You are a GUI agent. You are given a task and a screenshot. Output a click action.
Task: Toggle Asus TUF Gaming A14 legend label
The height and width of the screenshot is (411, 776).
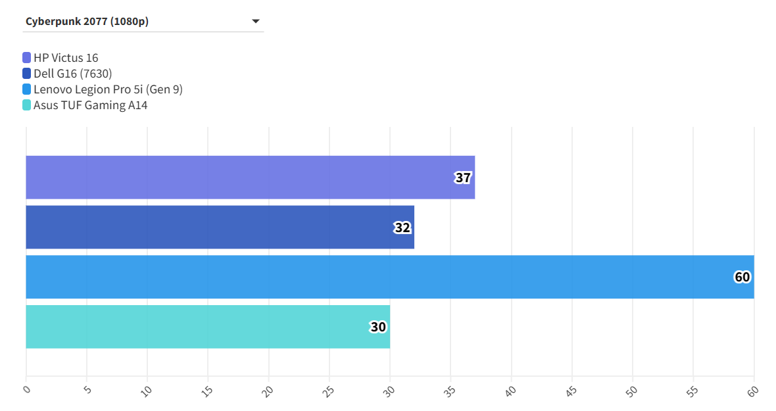90,105
